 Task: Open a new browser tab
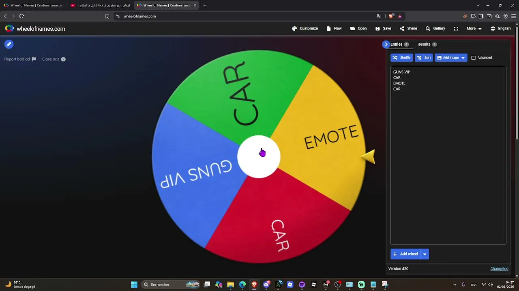click(205, 5)
